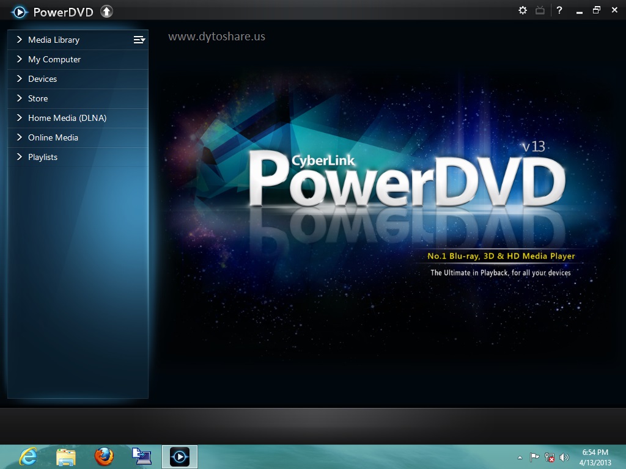Minimize the PowerDVD window

pos(580,12)
